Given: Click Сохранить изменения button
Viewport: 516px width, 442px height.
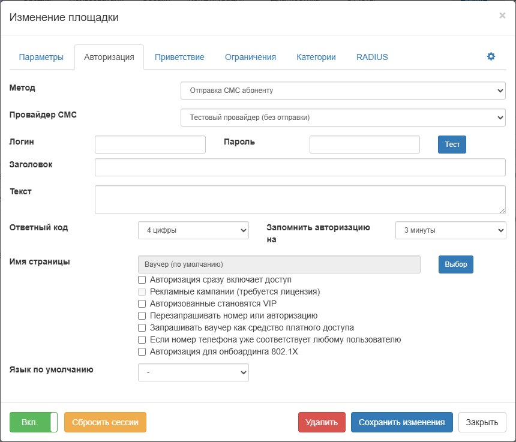Looking at the screenshot, I should (x=402, y=422).
